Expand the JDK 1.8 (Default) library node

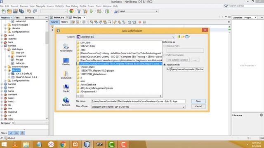[9, 74]
